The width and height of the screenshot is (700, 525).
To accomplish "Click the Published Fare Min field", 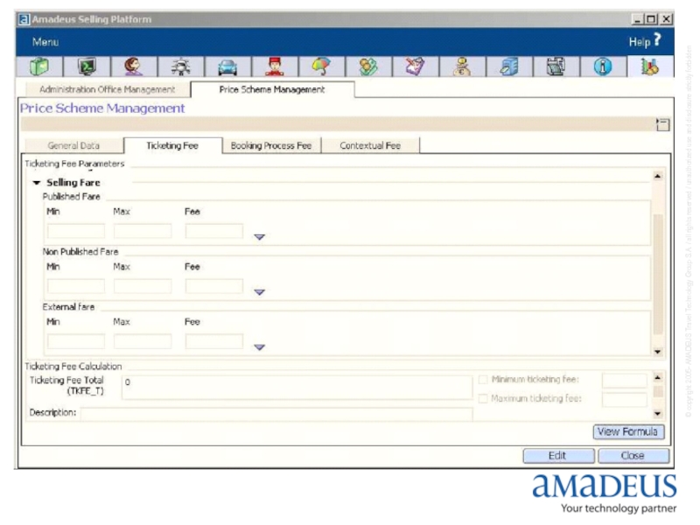I will click(76, 231).
